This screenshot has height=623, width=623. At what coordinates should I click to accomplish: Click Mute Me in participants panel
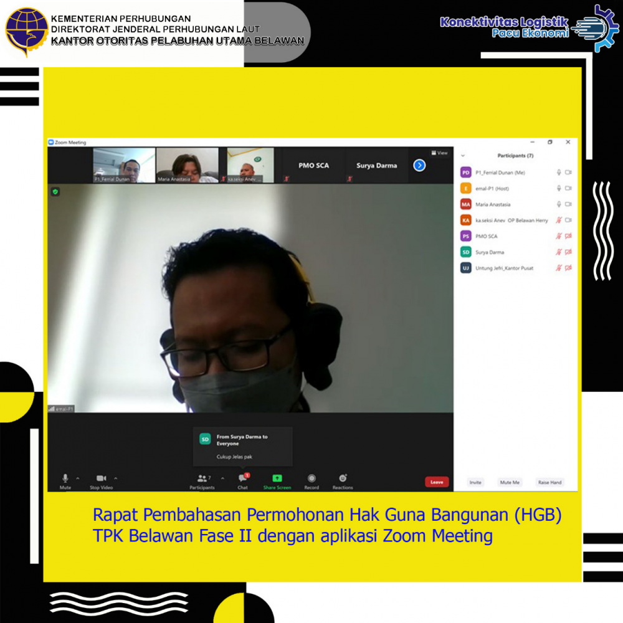tap(510, 482)
